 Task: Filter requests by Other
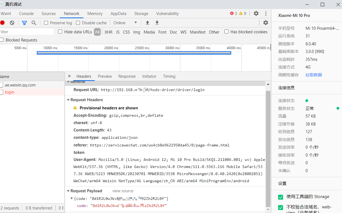click(x=214, y=32)
